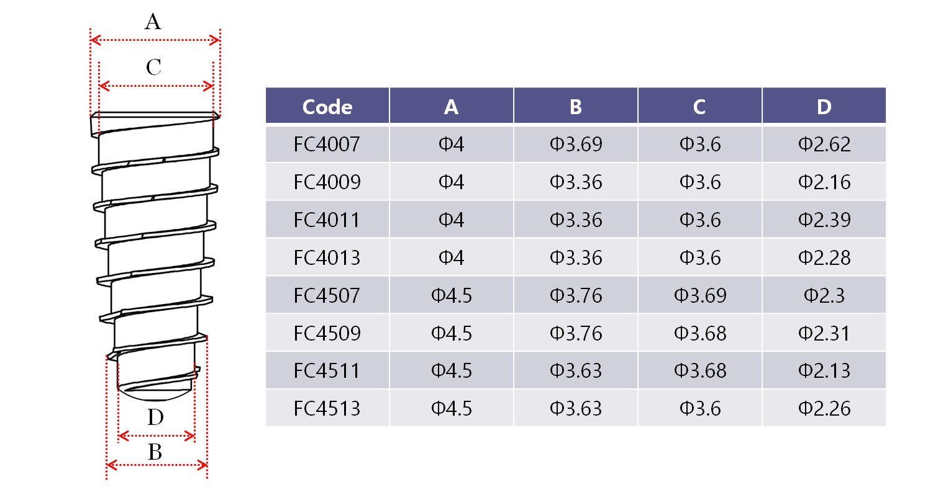This screenshot has width=928, height=500.
Task: Click the Φ3.69 value in FC4007 row
Action: 575,145
